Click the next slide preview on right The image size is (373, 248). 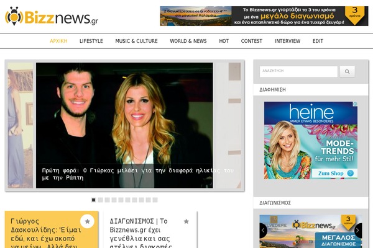tap(229, 125)
